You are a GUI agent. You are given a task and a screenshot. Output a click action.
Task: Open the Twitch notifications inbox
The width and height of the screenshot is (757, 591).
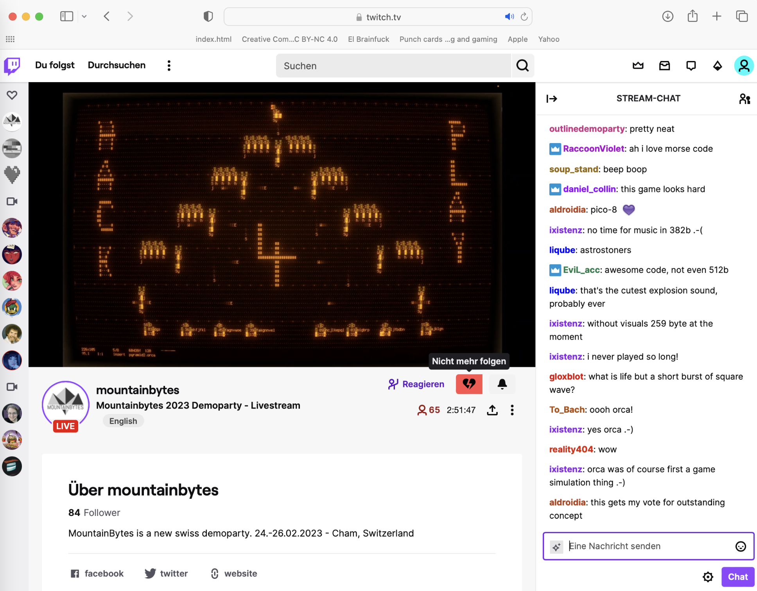click(x=664, y=66)
